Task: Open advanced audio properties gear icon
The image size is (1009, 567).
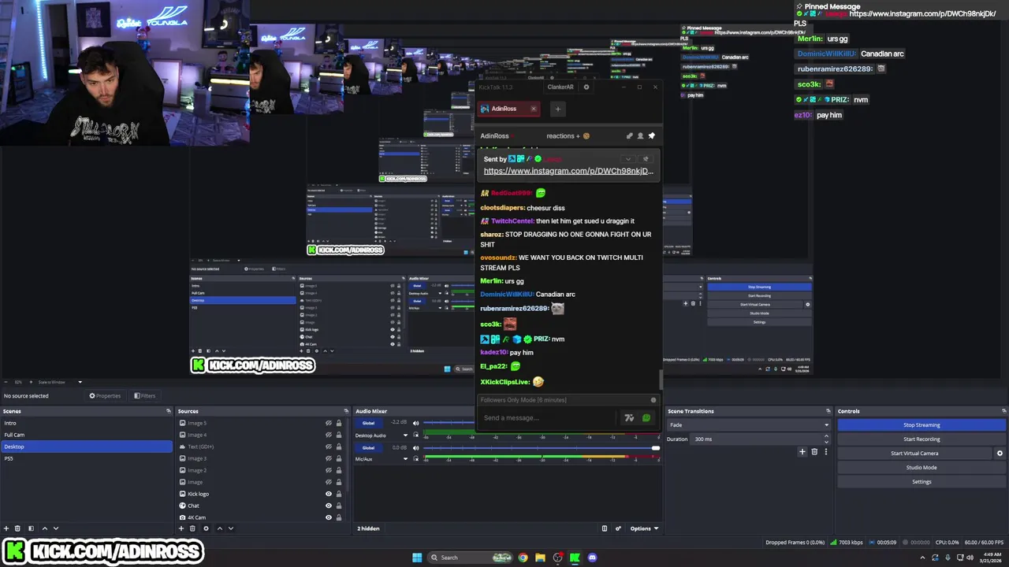Action: pos(618,528)
